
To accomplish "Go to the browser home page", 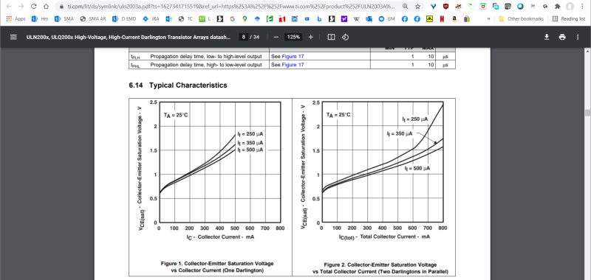I will pyautogui.click(x=46, y=7).
